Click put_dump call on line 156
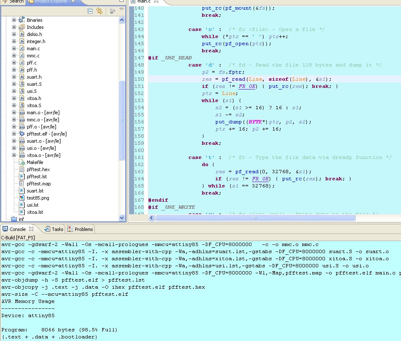401x341 pixels. tap(228, 122)
